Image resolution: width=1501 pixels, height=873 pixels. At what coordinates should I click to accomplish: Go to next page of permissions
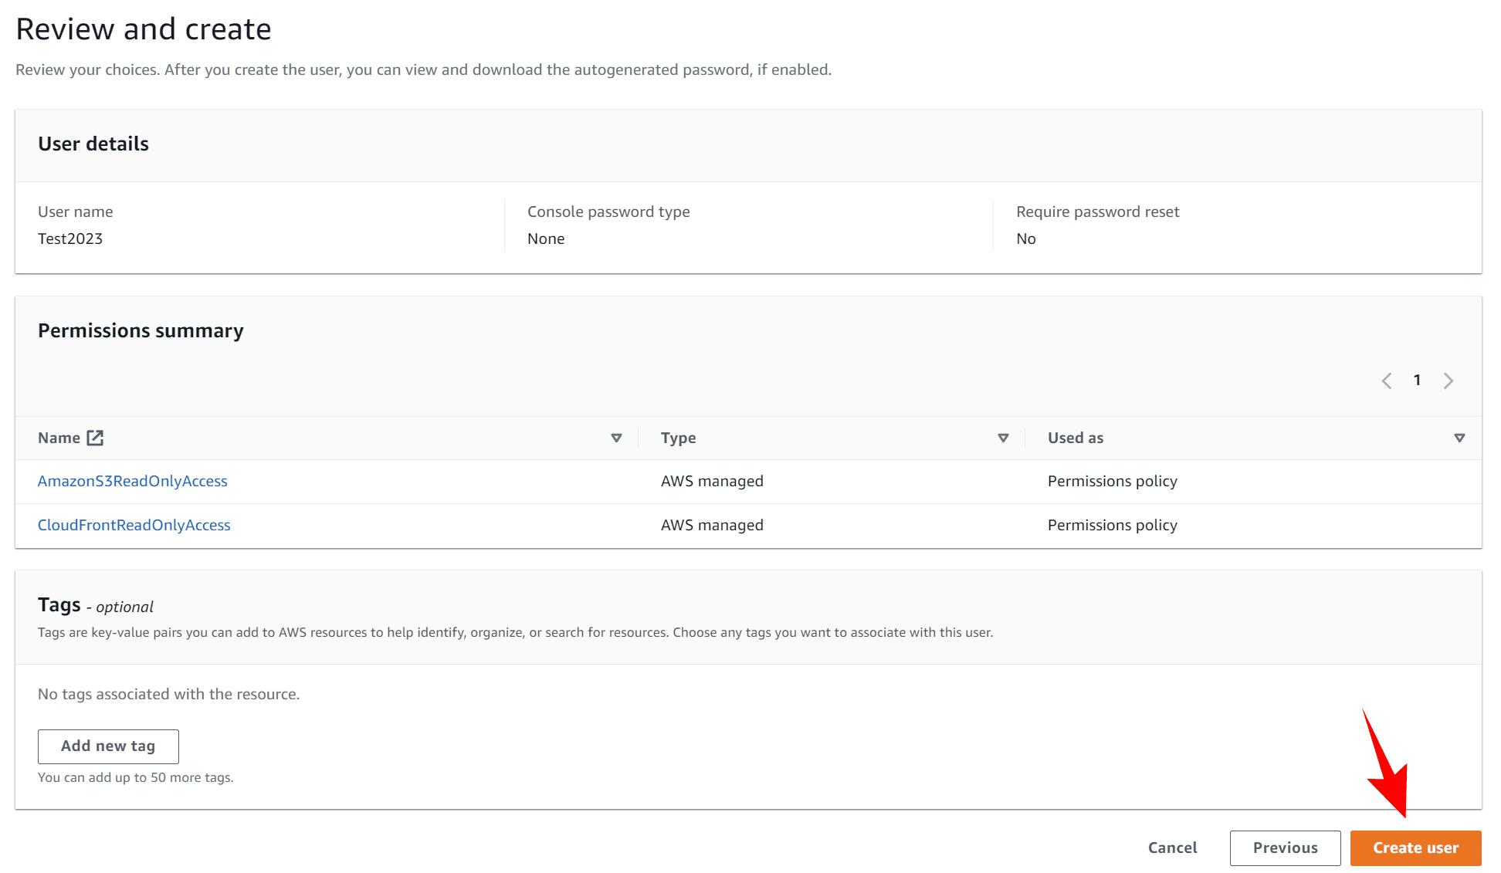click(1448, 381)
